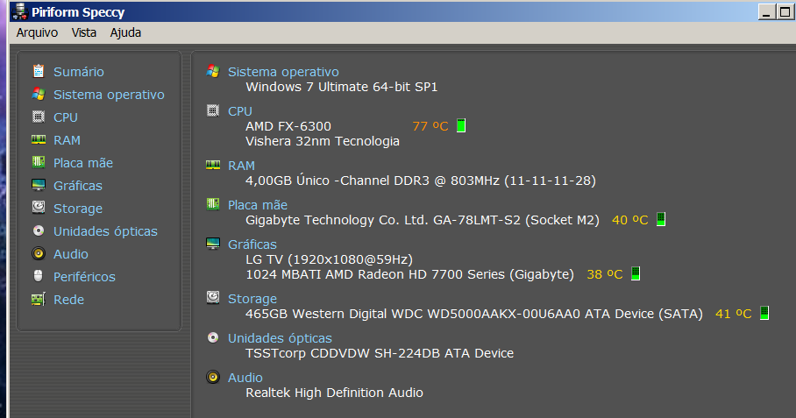Click the Unidades ópticas disc sidebar icon
Viewport: 796px width, 418px height.
[39, 230]
